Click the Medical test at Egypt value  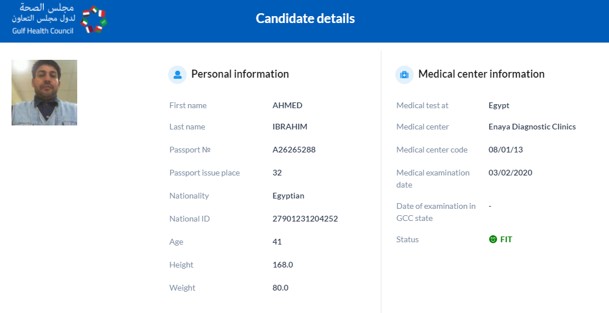pyautogui.click(x=499, y=105)
